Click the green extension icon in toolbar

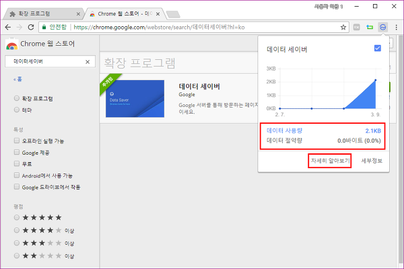coord(370,27)
